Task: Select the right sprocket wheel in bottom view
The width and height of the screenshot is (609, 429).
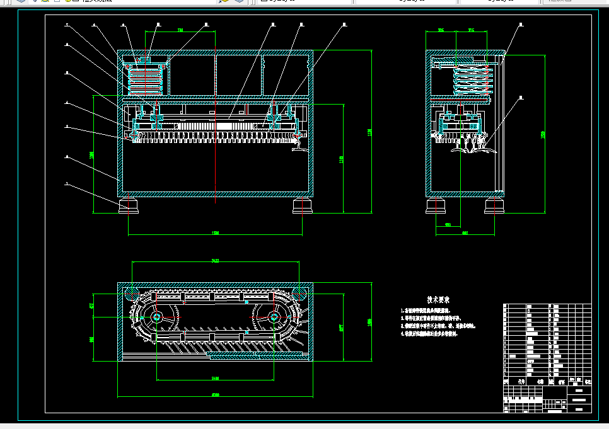Action: [x=274, y=317]
